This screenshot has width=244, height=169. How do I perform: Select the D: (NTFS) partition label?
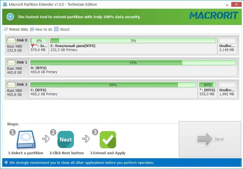pos(39,68)
